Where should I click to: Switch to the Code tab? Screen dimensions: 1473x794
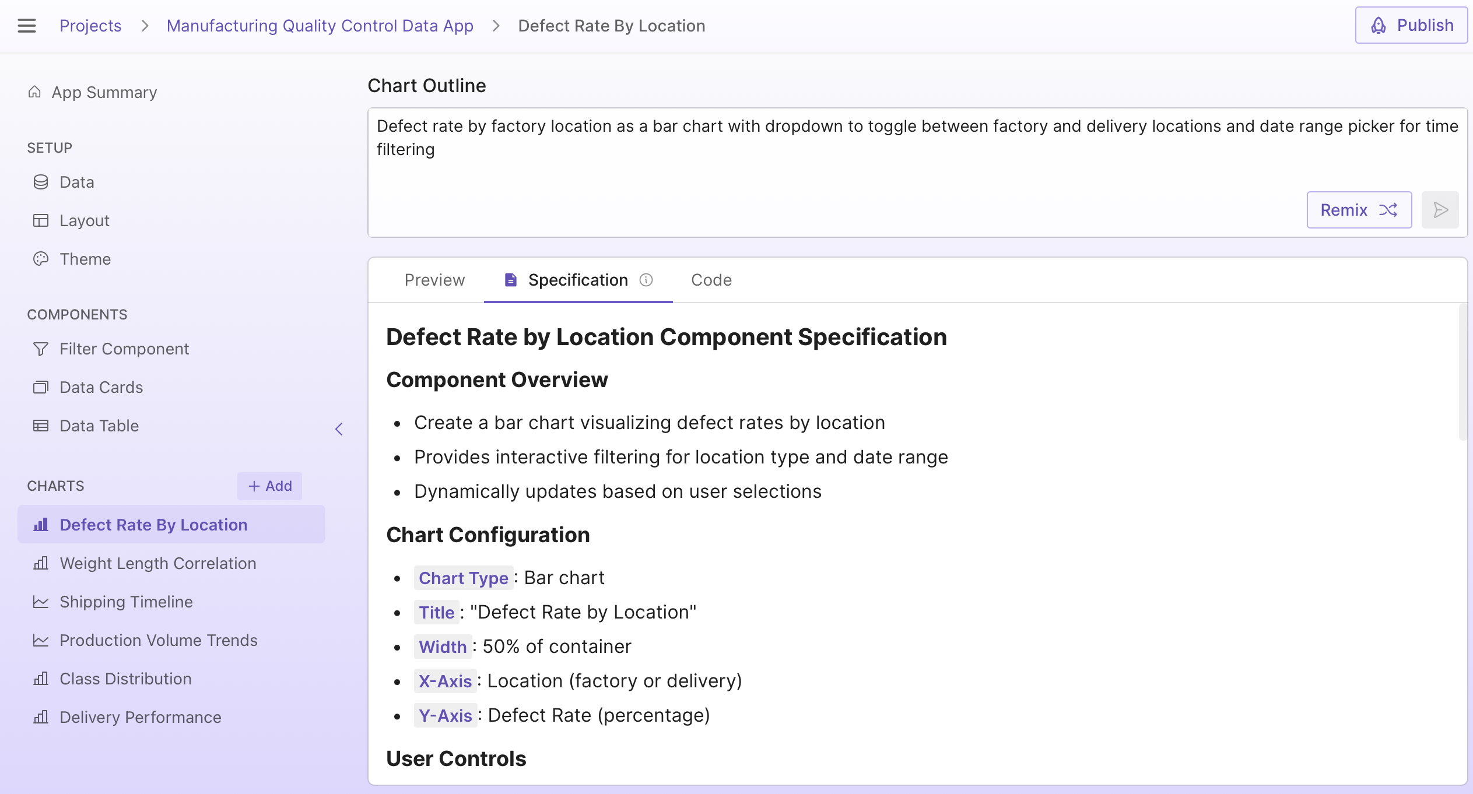[x=711, y=280]
